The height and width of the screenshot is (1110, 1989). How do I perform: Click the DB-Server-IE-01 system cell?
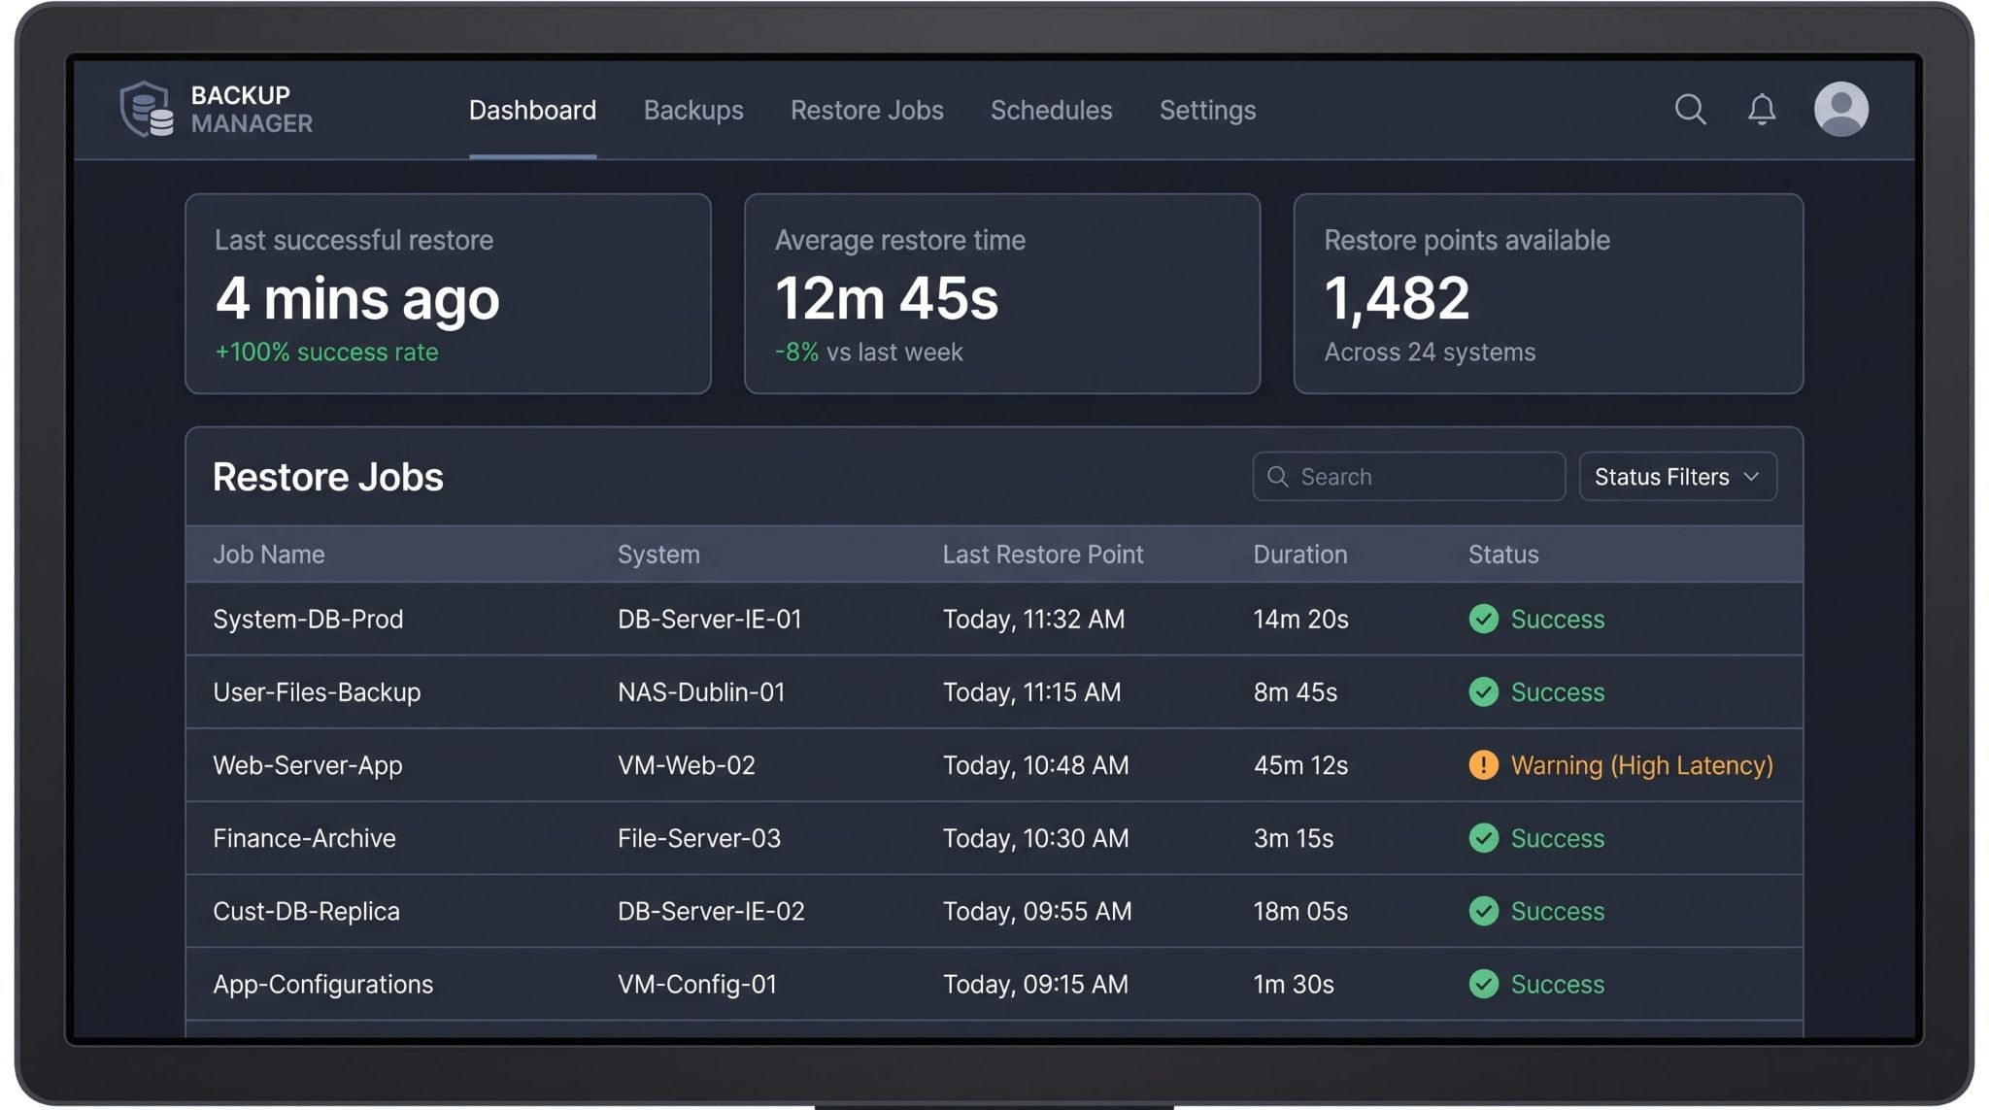[710, 620]
